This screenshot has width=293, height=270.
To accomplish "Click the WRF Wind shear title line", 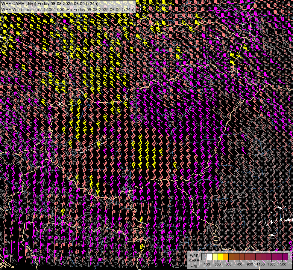I will pyautogui.click(x=68, y=9).
